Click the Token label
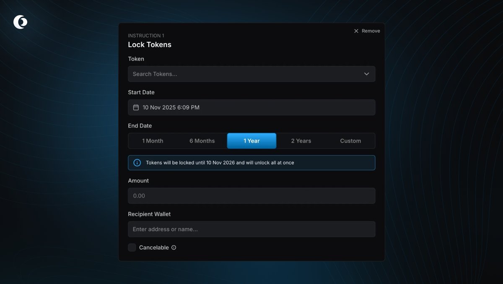Image resolution: width=503 pixels, height=284 pixels. coord(136,59)
